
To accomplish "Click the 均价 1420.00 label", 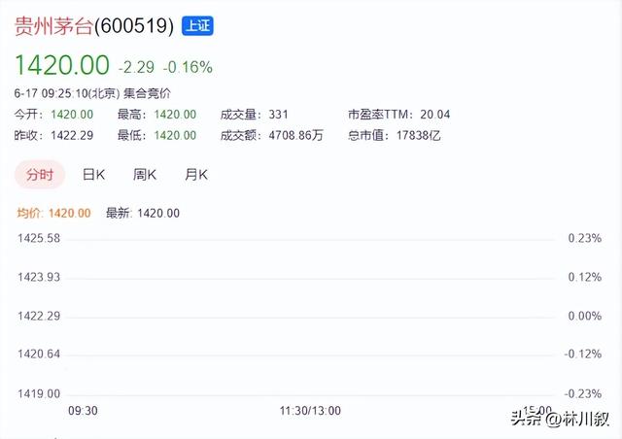I will 54,214.
